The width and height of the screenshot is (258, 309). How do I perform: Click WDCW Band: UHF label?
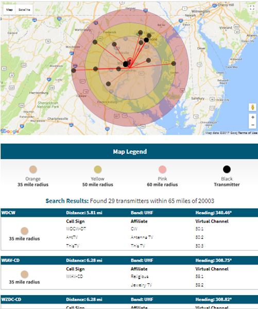[142, 213]
